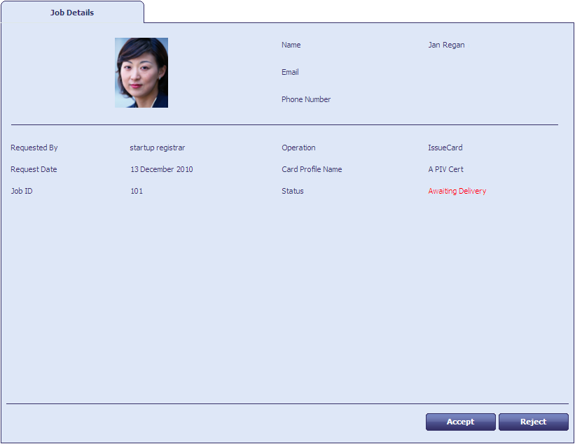Click the Phone Number label

306,99
